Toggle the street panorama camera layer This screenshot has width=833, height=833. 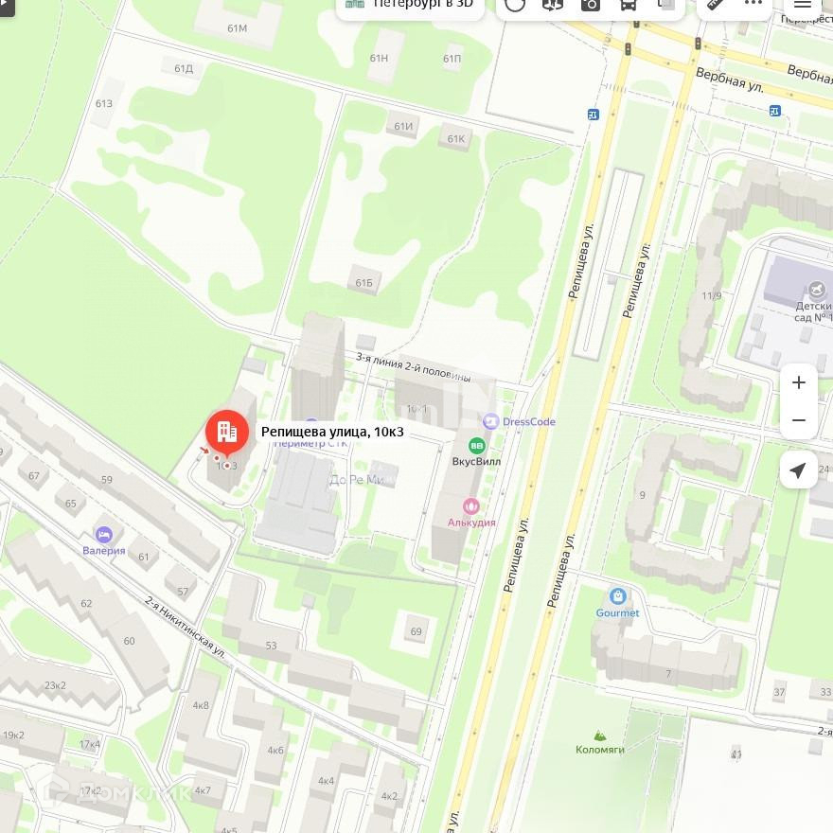click(591, 6)
